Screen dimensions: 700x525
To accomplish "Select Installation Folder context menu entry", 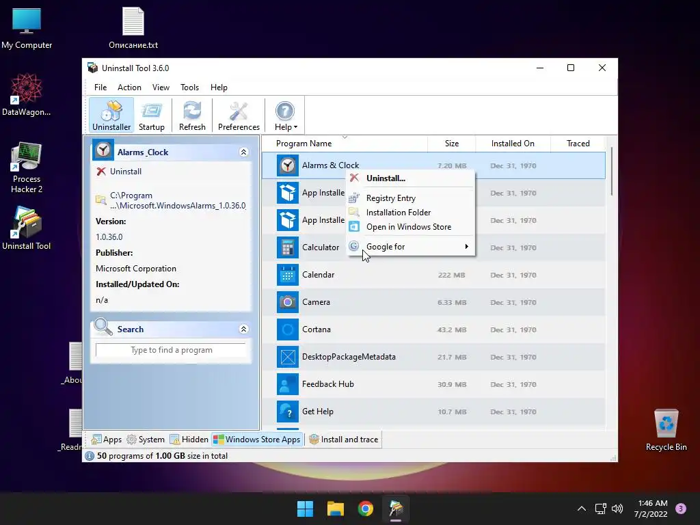I will click(x=410, y=213).
